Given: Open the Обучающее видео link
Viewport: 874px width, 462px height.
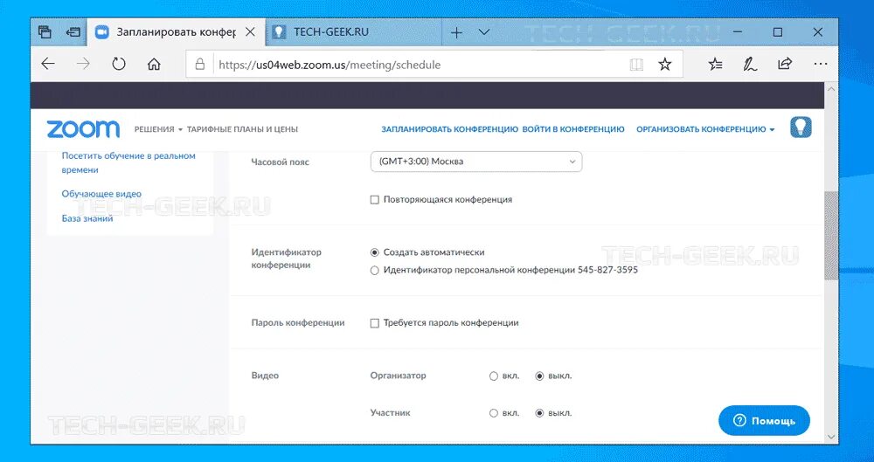Looking at the screenshot, I should 101,194.
